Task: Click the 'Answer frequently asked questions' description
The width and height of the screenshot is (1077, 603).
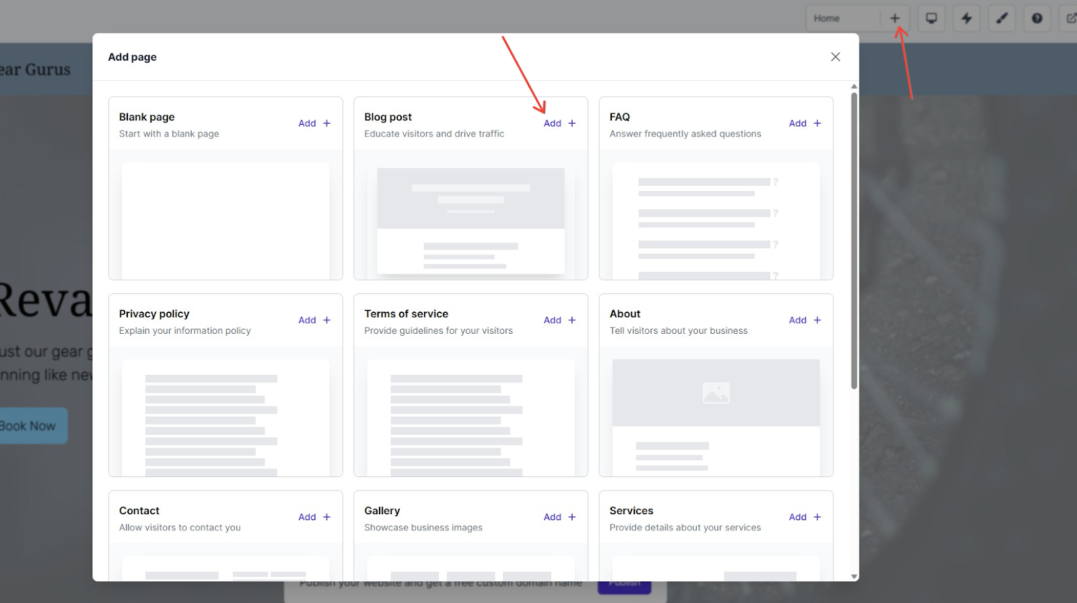Action: 685,134
